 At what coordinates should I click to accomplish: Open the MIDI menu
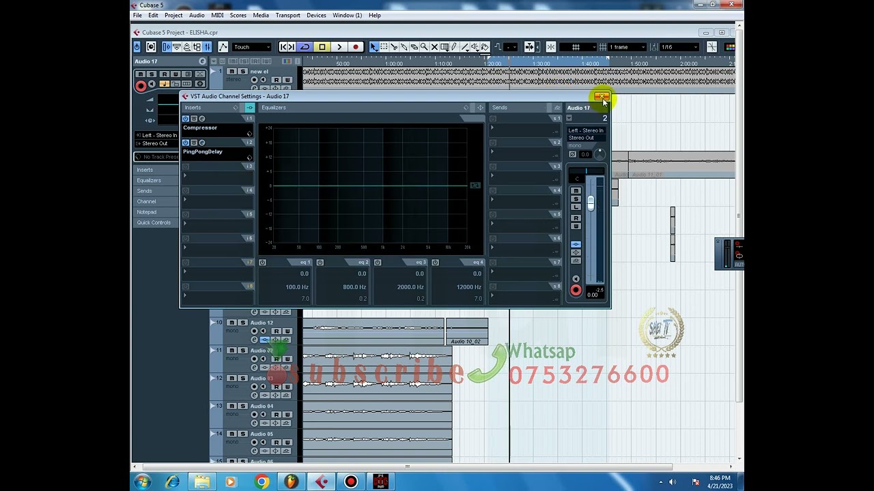[217, 15]
